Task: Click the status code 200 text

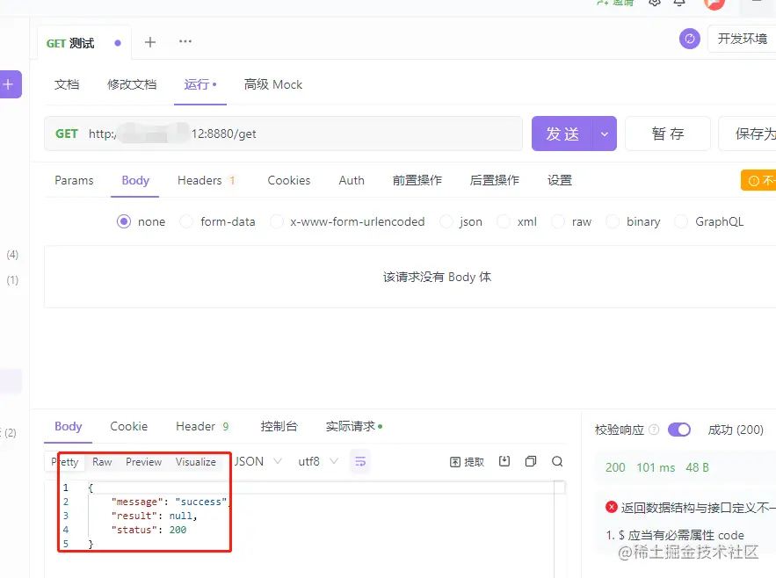Action: click(615, 467)
